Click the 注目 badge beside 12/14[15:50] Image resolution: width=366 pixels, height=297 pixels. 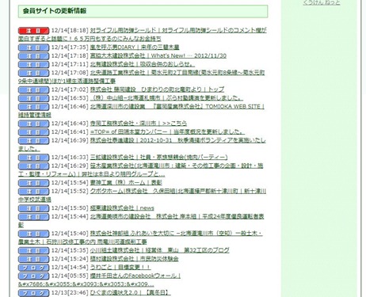tap(33, 208)
